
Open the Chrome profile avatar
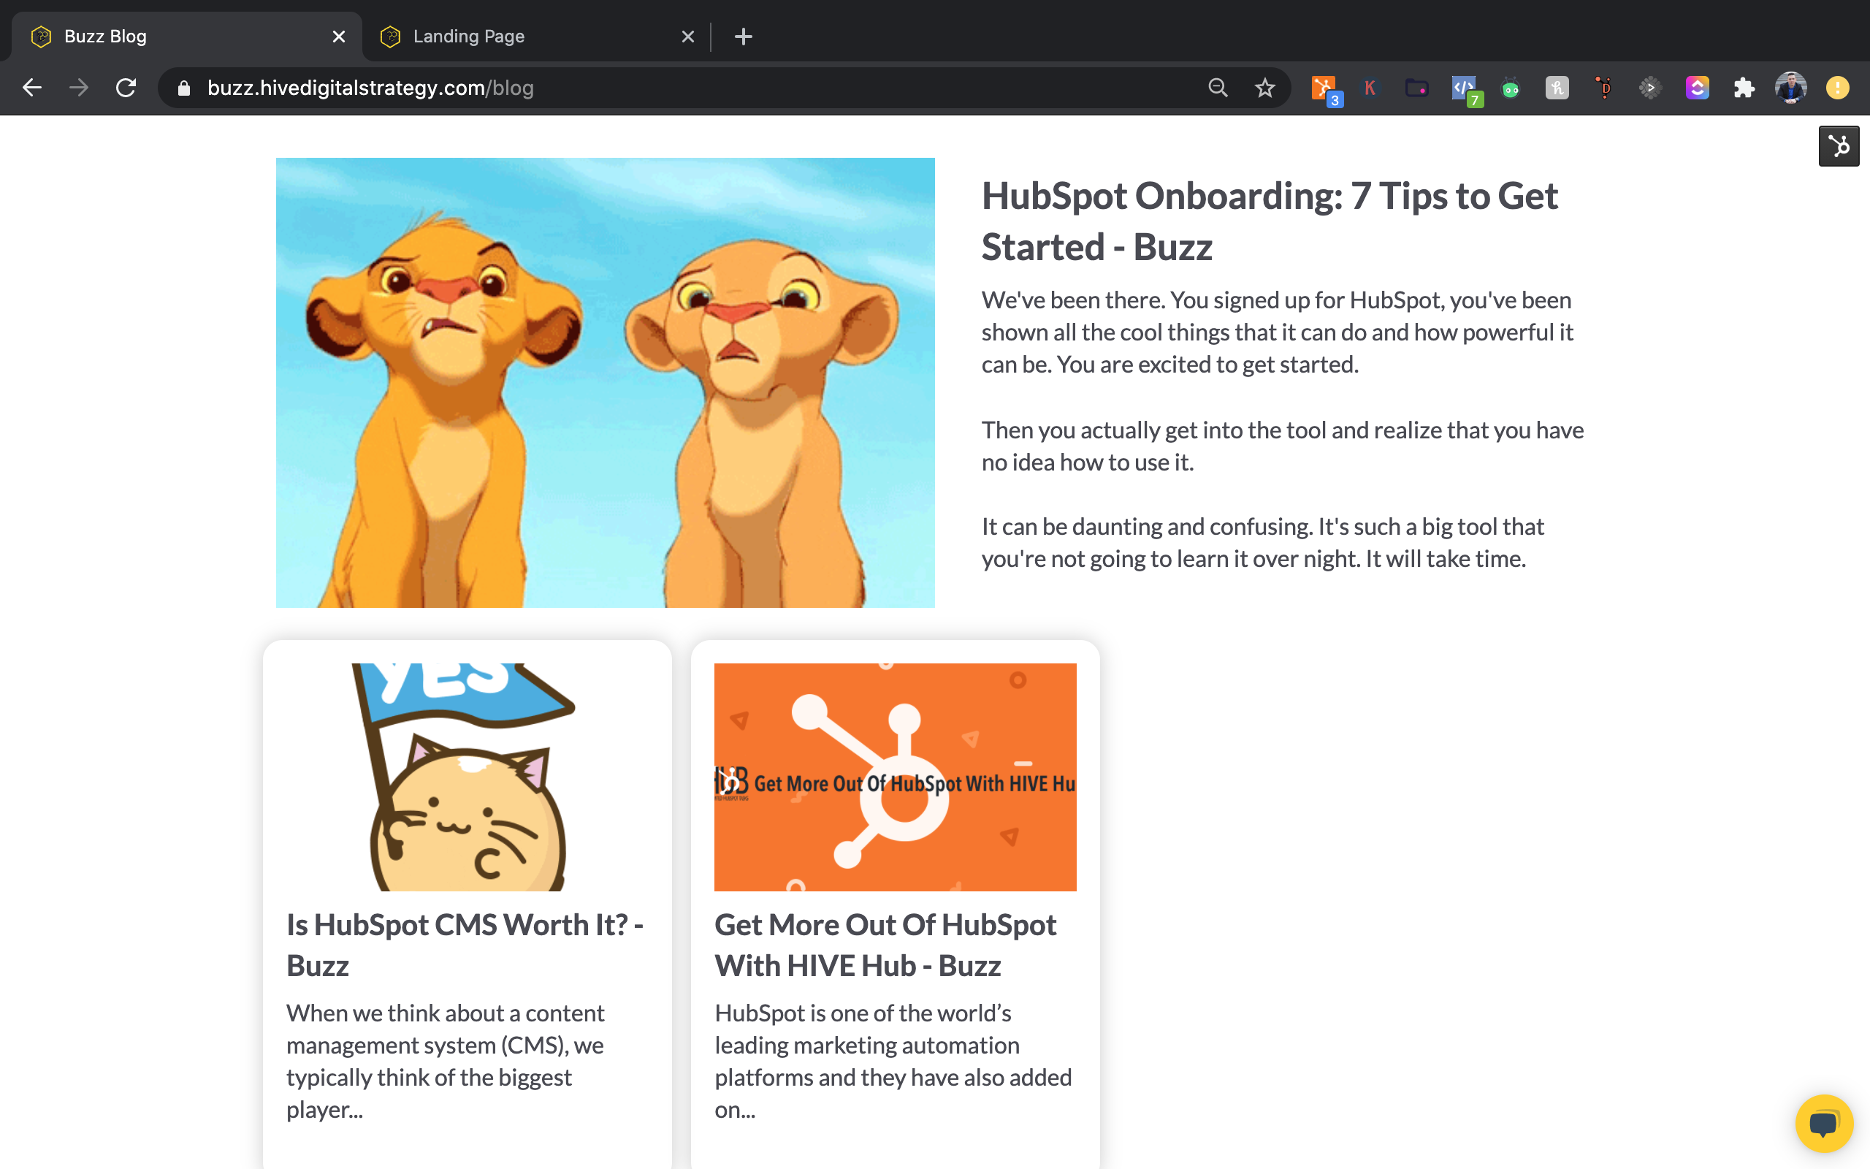click(1790, 88)
